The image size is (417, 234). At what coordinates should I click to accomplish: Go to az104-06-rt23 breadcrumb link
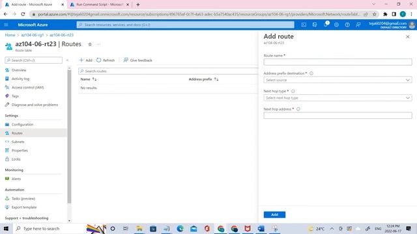click(61, 35)
